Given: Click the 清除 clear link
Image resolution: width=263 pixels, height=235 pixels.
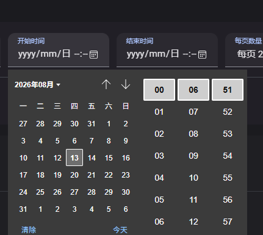Looking at the screenshot, I should pyautogui.click(x=29, y=230).
